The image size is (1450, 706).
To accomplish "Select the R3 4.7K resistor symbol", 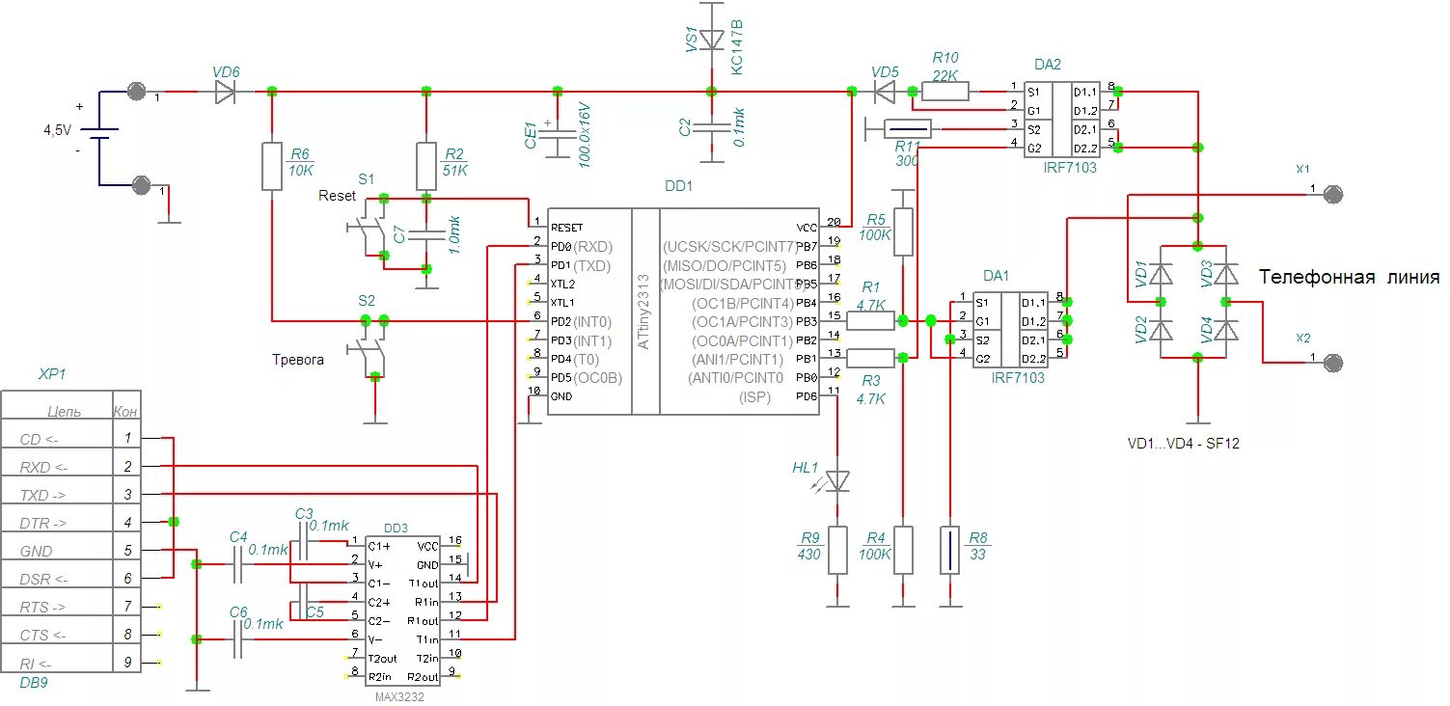I will (x=872, y=358).
